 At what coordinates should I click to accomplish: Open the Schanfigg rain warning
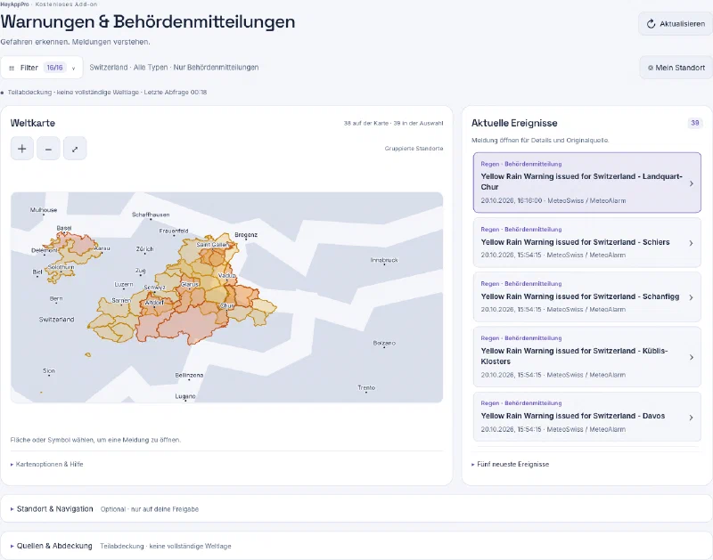tap(587, 297)
